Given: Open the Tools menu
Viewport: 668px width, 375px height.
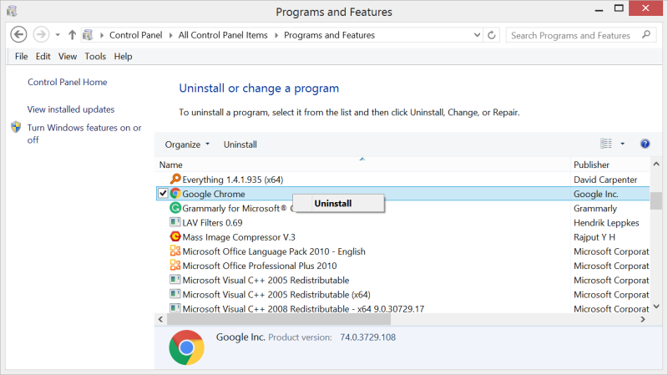Looking at the screenshot, I should [95, 56].
